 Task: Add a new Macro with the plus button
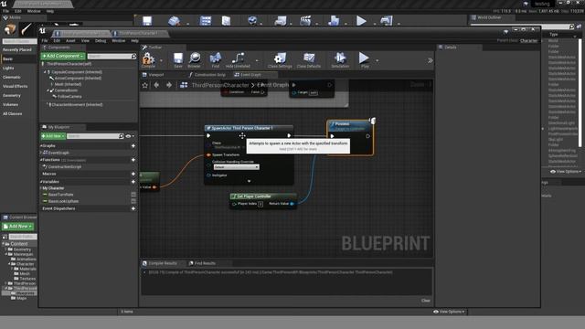[133, 174]
